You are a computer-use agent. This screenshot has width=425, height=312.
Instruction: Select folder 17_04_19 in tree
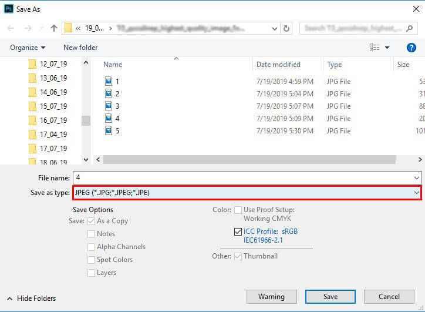(x=48, y=135)
